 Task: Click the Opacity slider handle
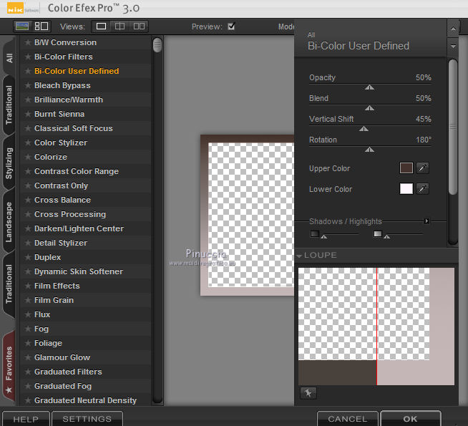369,87
